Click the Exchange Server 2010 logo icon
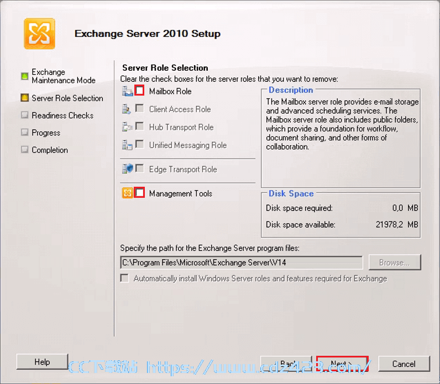The width and height of the screenshot is (440, 384). coord(40,34)
